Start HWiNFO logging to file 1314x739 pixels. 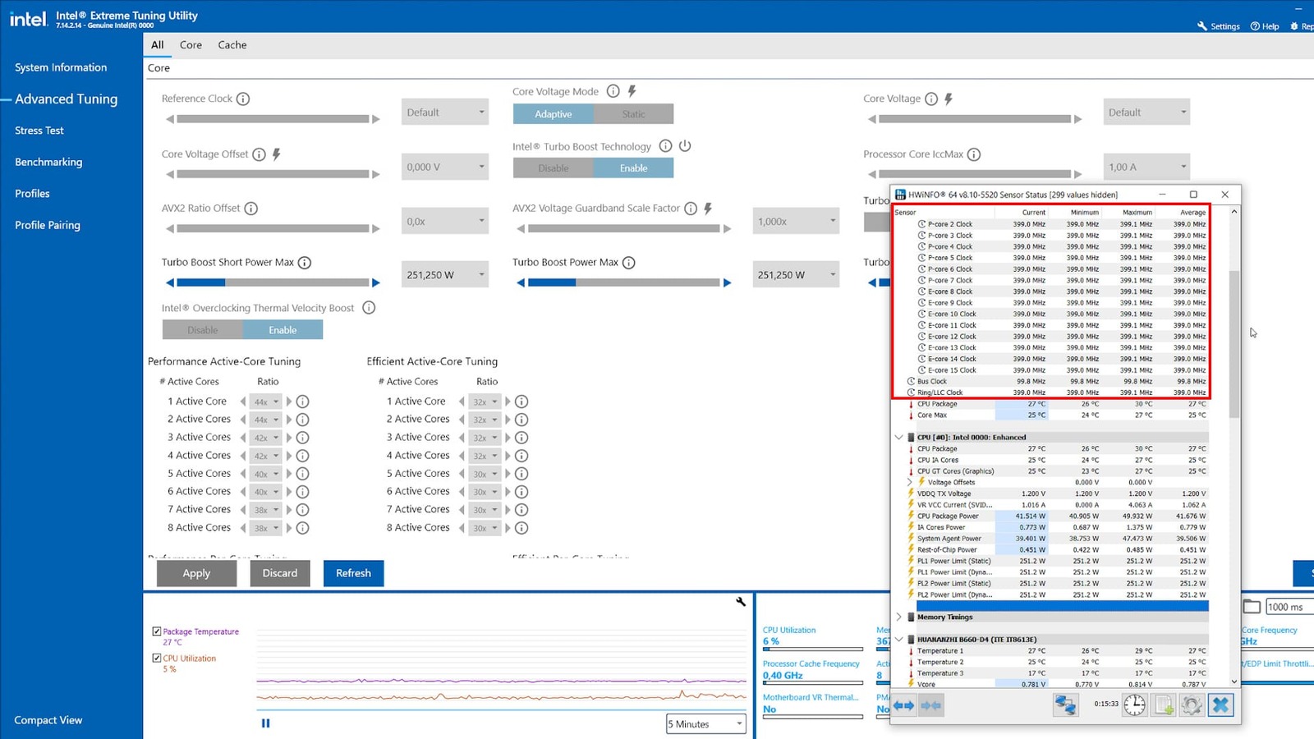tap(1164, 705)
